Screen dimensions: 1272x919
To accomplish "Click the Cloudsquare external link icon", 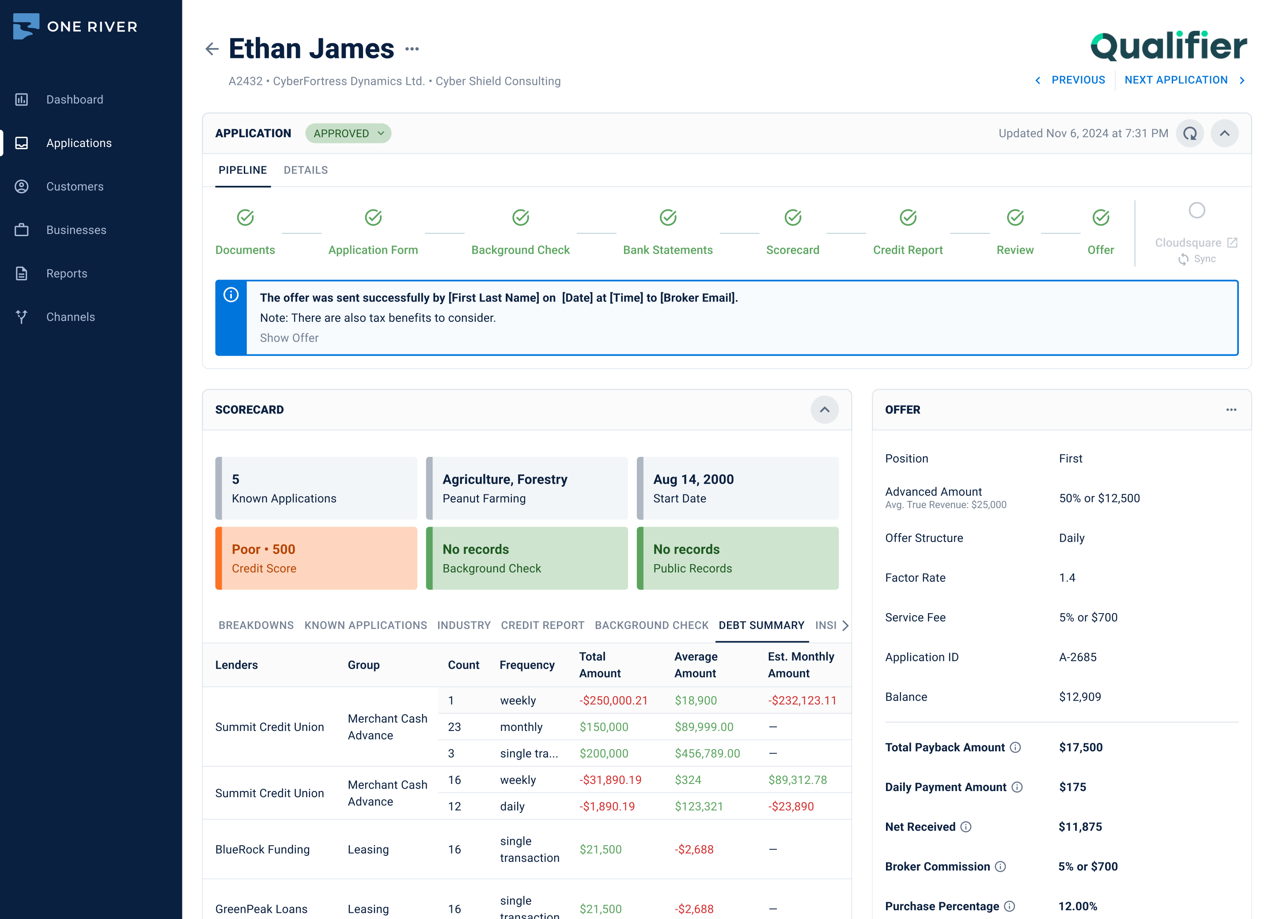I will click(x=1232, y=243).
